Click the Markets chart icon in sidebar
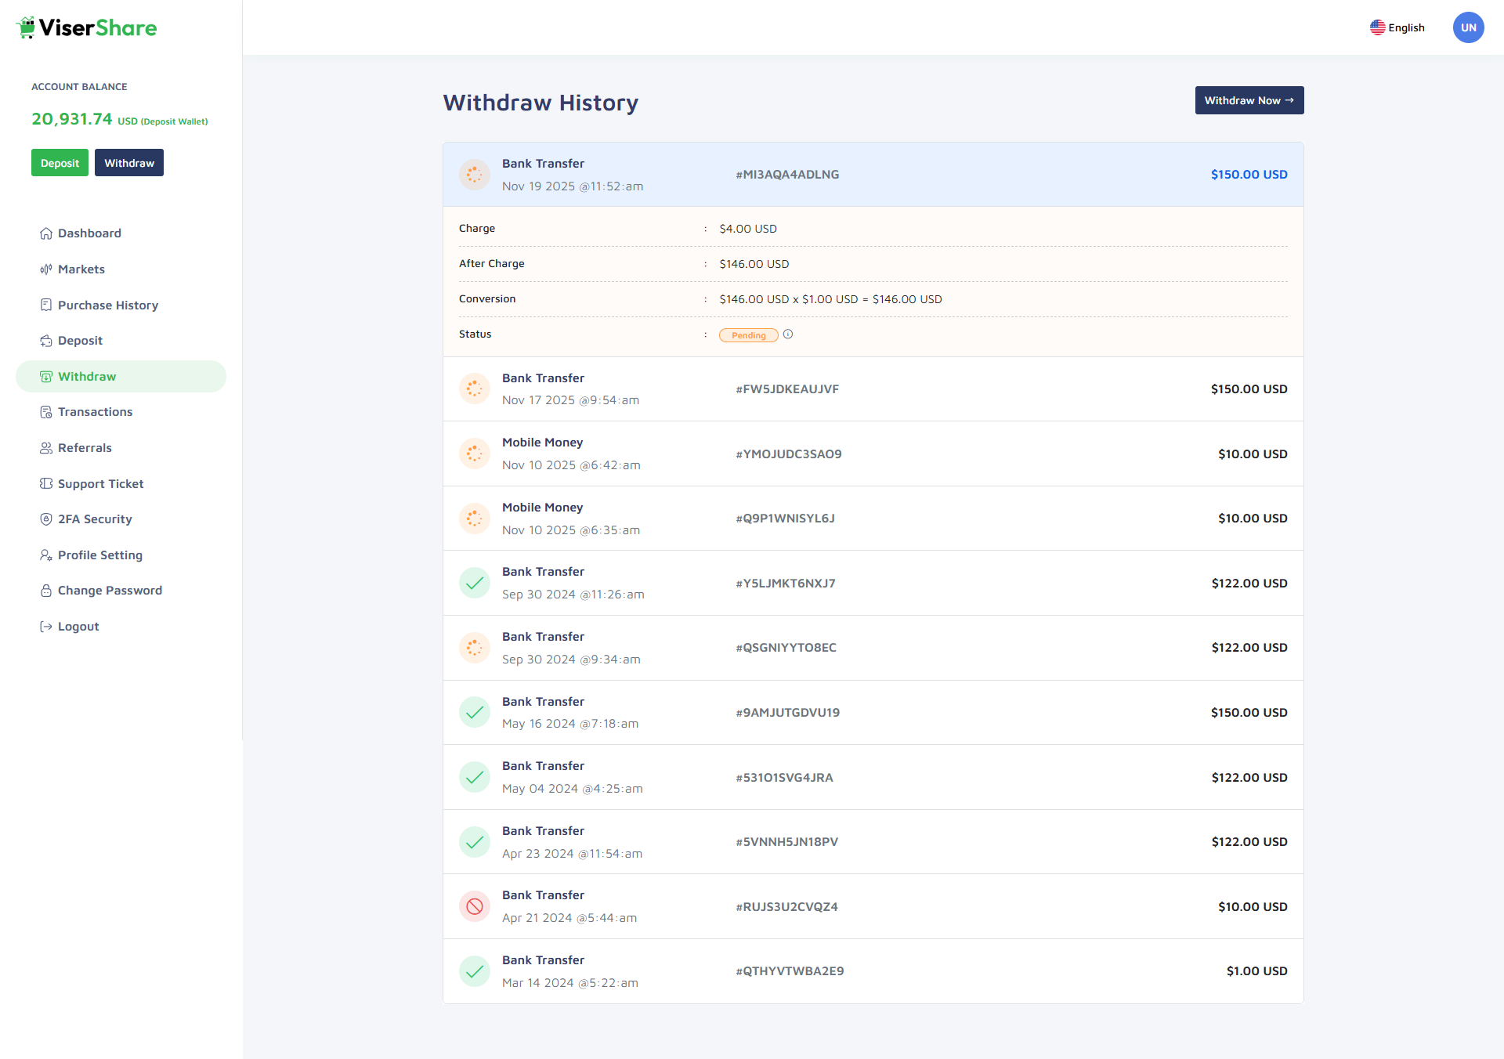Screen dimensions: 1504x1059 (x=46, y=269)
